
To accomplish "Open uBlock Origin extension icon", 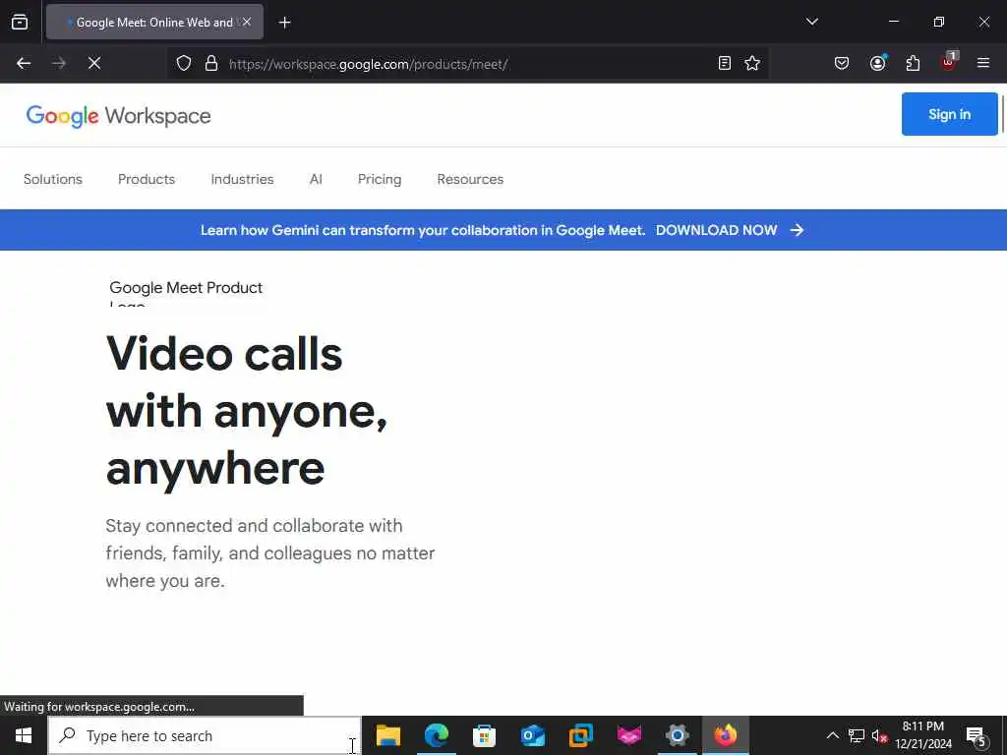I will pos(949,63).
